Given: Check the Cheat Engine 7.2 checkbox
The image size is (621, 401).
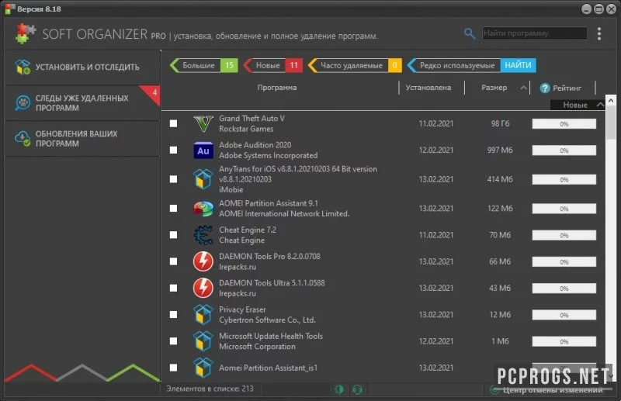Looking at the screenshot, I should click(173, 235).
